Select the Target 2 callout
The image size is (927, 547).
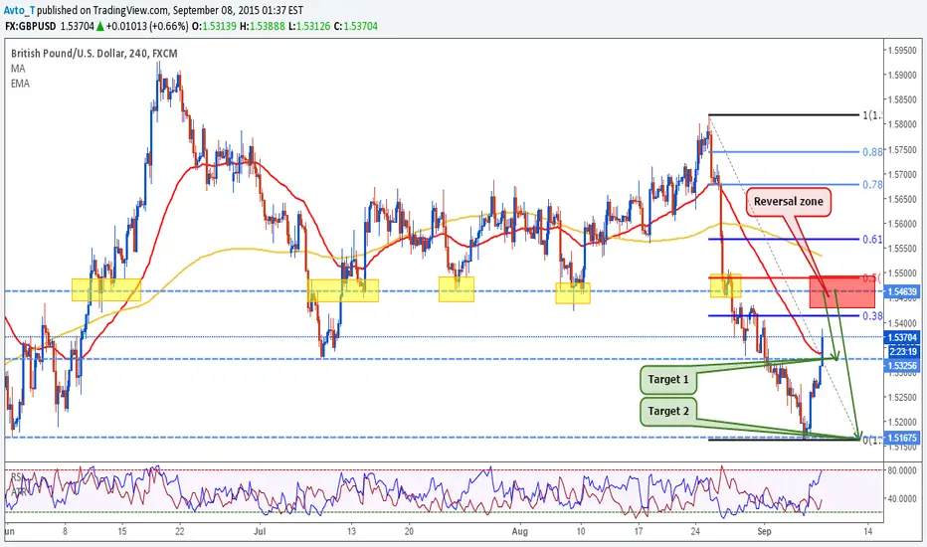point(668,411)
